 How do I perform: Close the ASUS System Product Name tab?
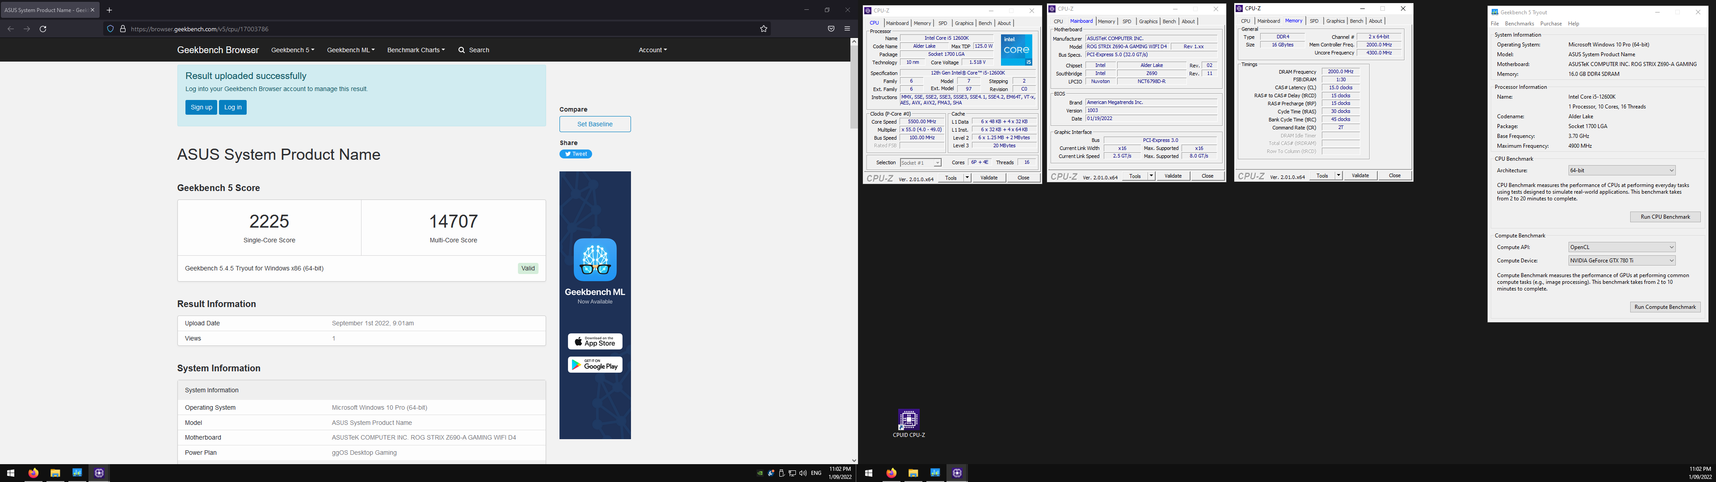click(x=93, y=10)
